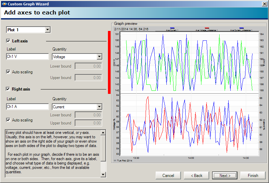269x183 pixels.
Task: Click the Ave Current Unbalance 1 legend marker
Action: click(241, 29)
